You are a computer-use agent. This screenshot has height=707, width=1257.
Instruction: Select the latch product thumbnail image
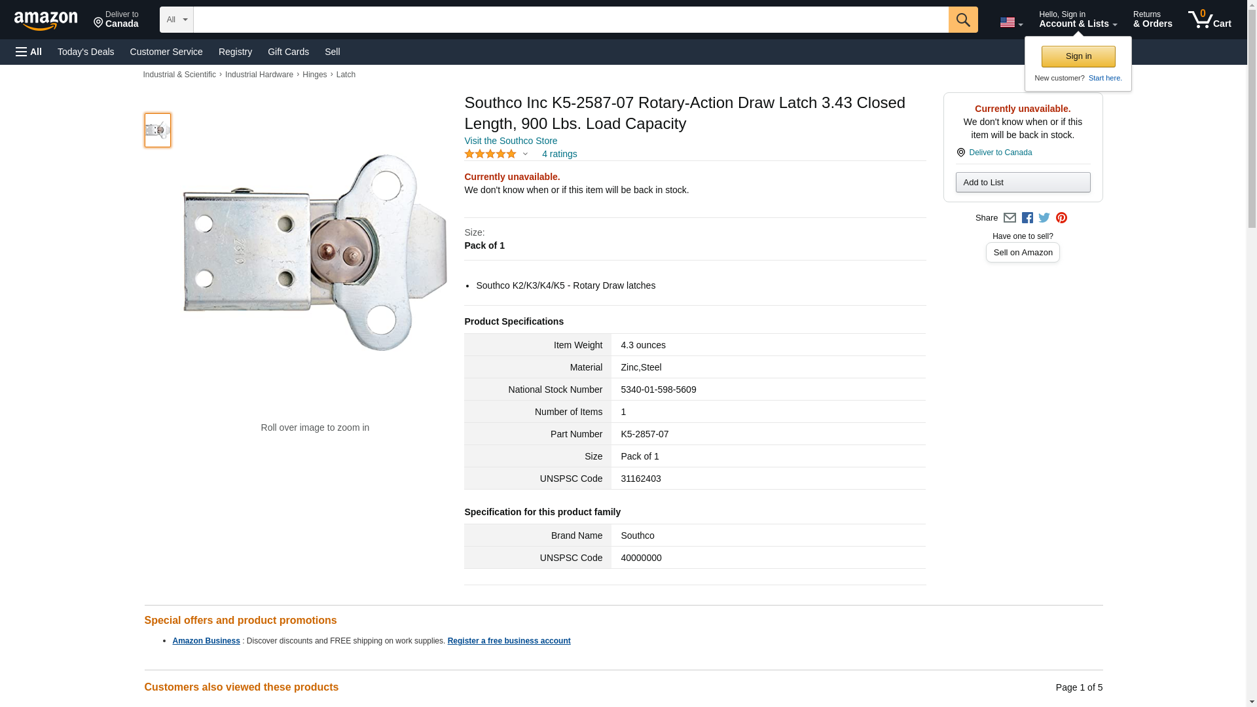[x=158, y=130]
